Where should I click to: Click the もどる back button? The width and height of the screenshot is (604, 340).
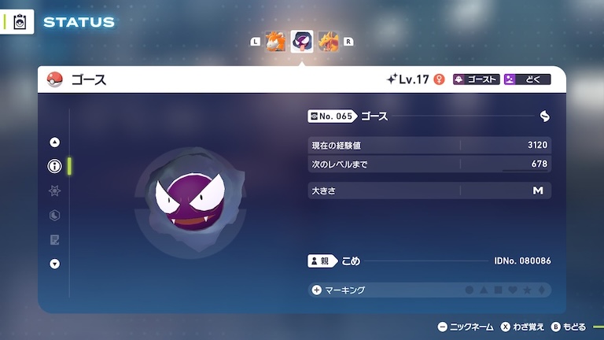pos(569,327)
